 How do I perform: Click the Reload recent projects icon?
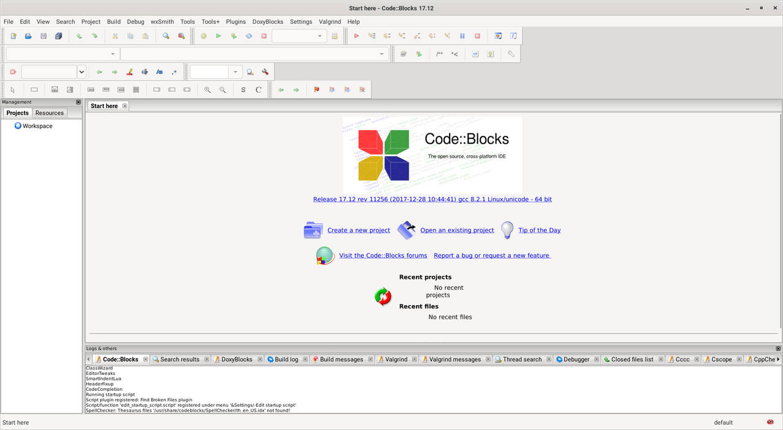coord(383,297)
